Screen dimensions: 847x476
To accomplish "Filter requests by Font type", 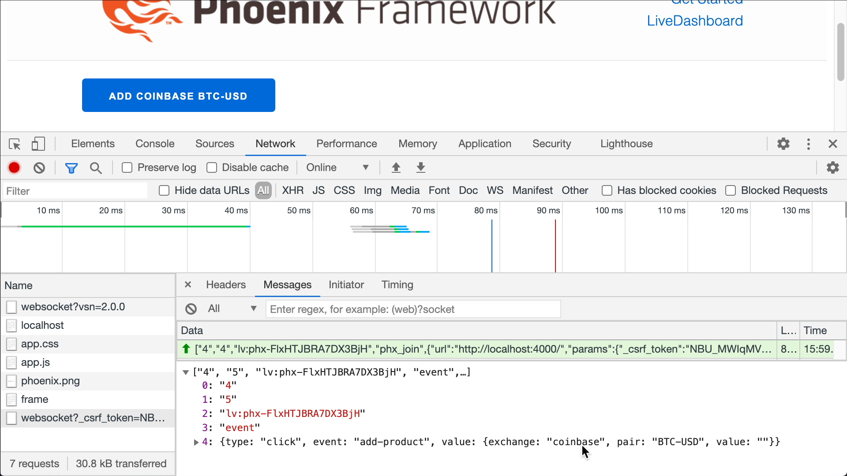I will pos(439,190).
